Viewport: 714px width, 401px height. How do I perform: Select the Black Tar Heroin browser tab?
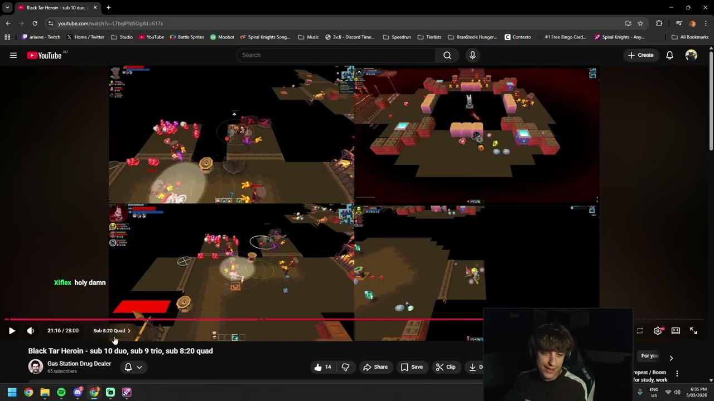[x=57, y=8]
